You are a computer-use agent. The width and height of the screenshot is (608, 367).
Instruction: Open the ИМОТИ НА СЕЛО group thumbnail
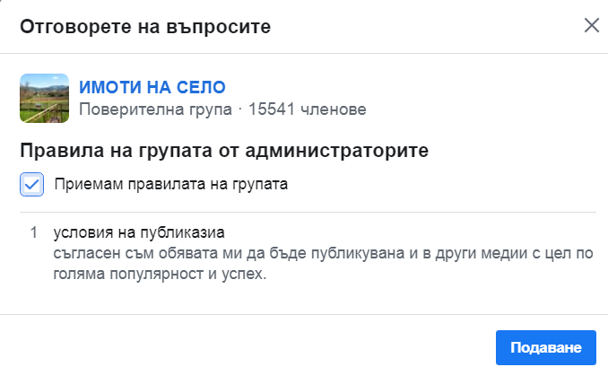click(45, 98)
